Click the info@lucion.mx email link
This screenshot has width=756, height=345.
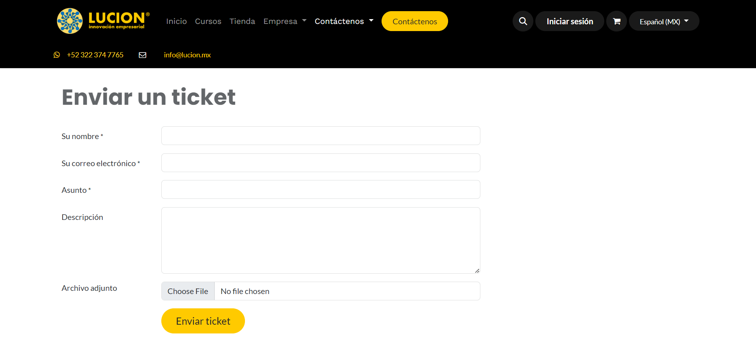click(187, 55)
